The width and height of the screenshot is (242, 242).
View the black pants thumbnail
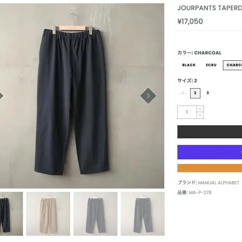pyautogui.click(x=11, y=214)
